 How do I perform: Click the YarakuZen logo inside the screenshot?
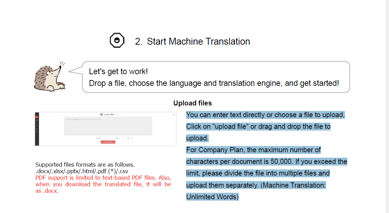tap(107, 114)
